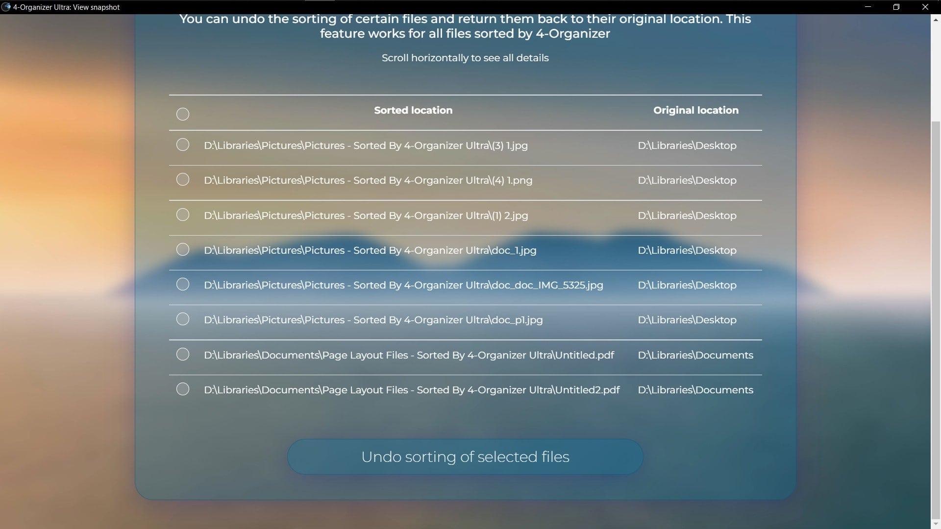Click the sorted path ending in (1) 2.jpg
Viewport: 941px width, 529px height.
point(366,216)
